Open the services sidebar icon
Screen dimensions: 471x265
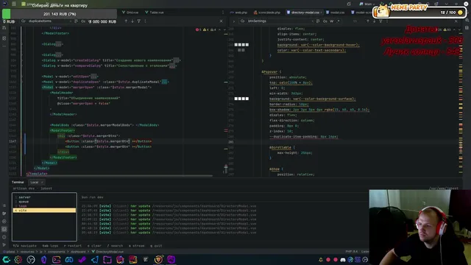click(4, 222)
